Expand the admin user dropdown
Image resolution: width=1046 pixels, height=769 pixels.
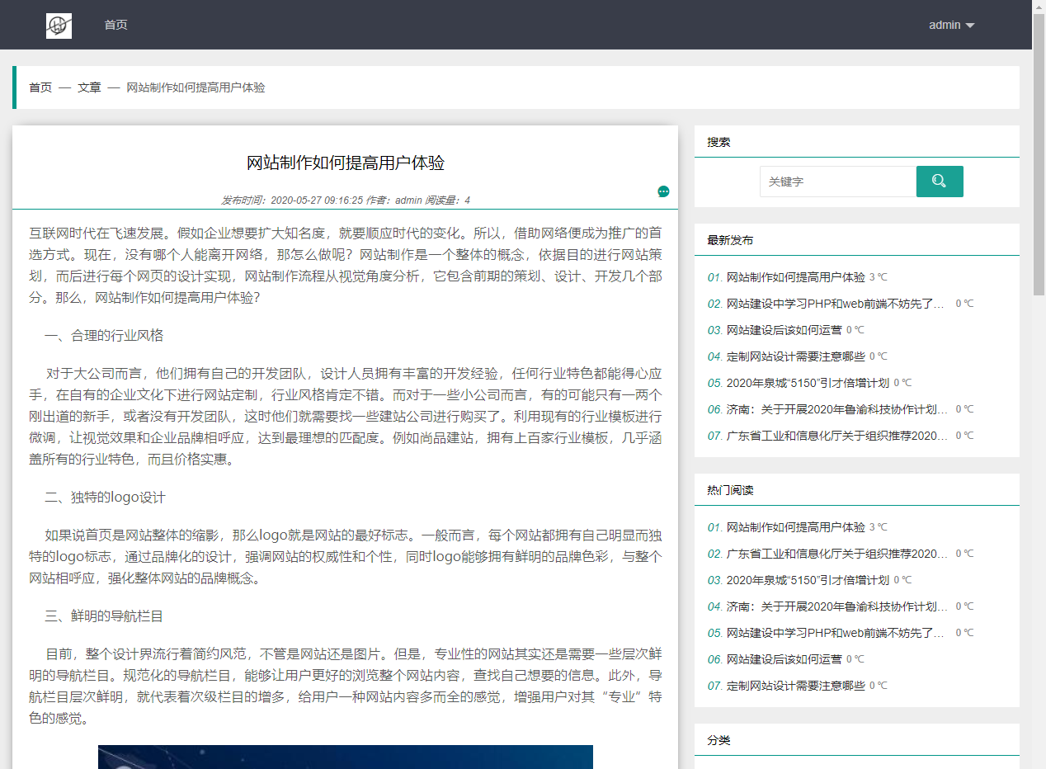pos(952,25)
